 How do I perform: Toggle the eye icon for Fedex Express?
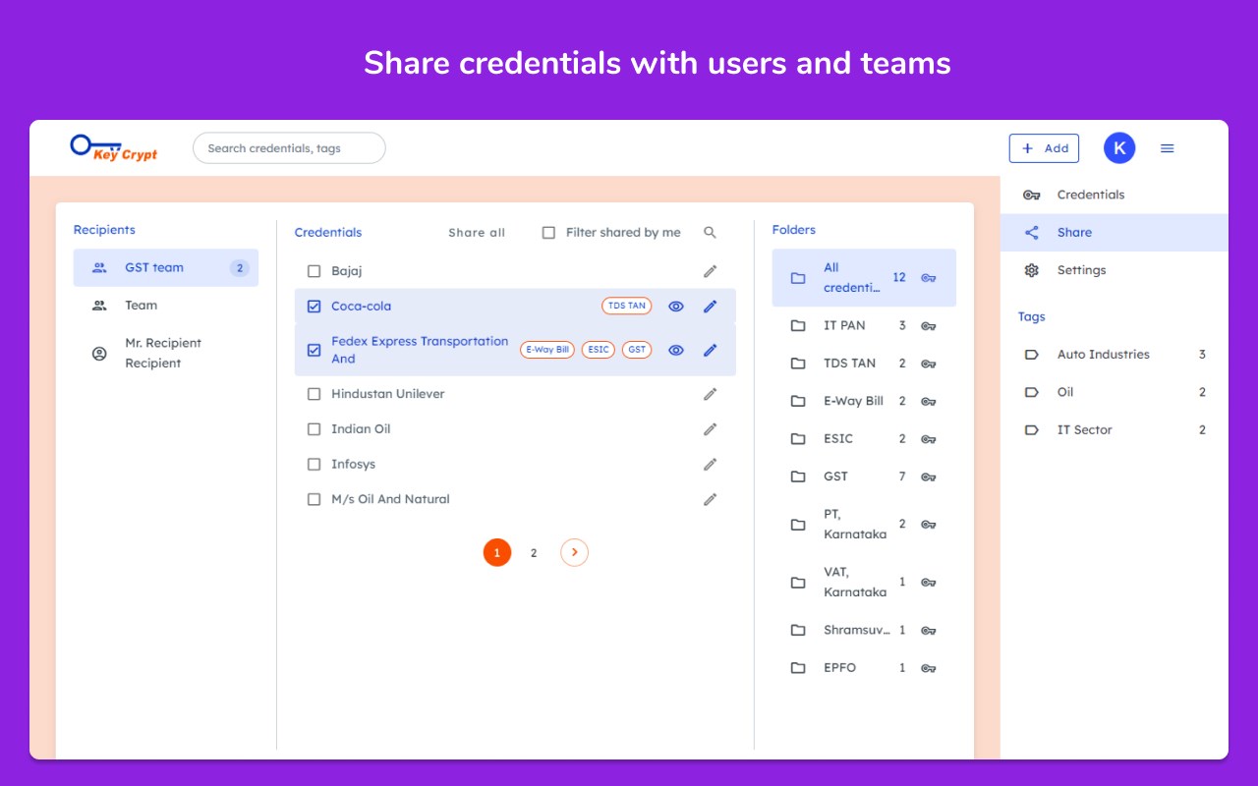[x=676, y=350]
